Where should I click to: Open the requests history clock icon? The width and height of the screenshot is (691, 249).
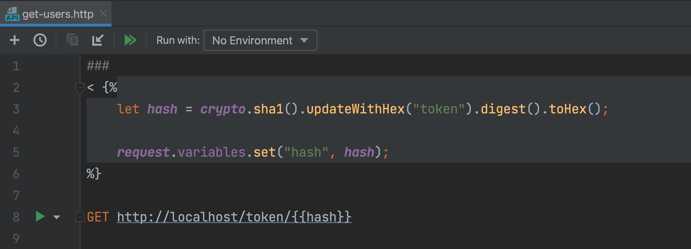[x=40, y=40]
